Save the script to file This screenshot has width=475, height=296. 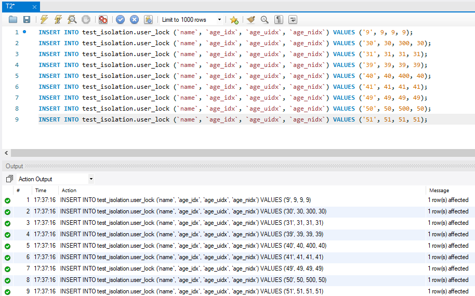point(27,20)
